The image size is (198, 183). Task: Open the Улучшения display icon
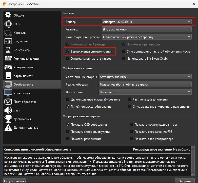tap(8, 93)
